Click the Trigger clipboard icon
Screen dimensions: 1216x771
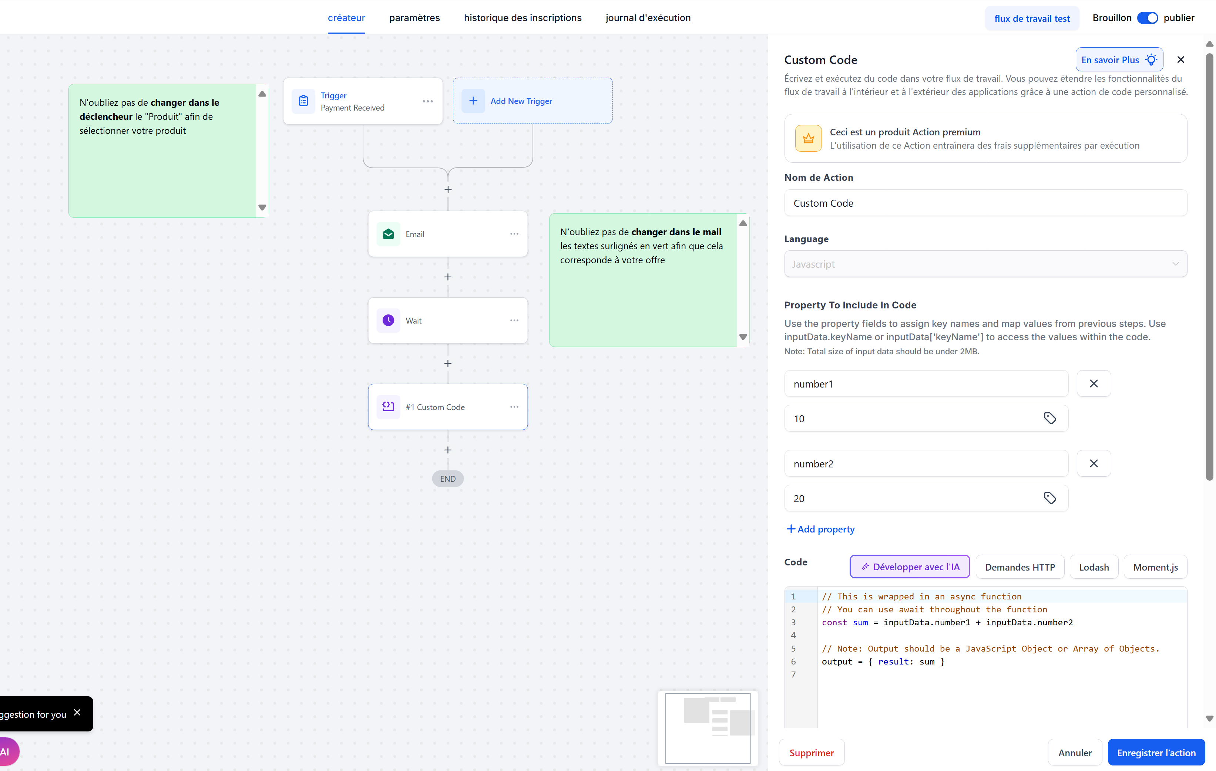coord(303,101)
